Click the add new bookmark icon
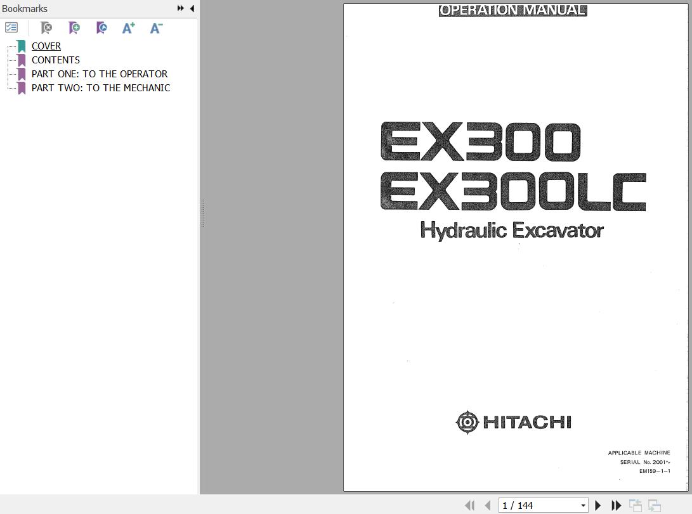 pos(74,29)
